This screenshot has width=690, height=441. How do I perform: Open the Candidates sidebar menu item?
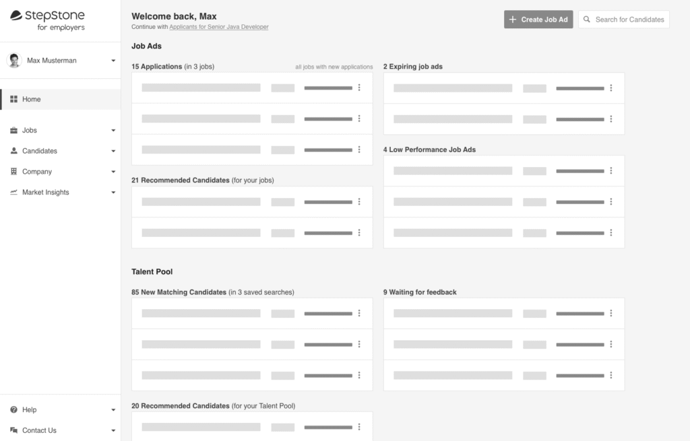tap(40, 151)
